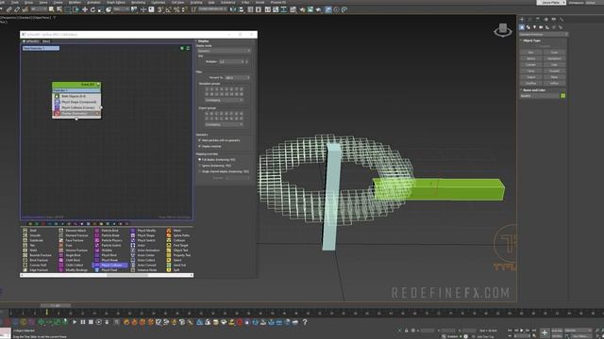Click the Box primitive button

pyautogui.click(x=530, y=53)
